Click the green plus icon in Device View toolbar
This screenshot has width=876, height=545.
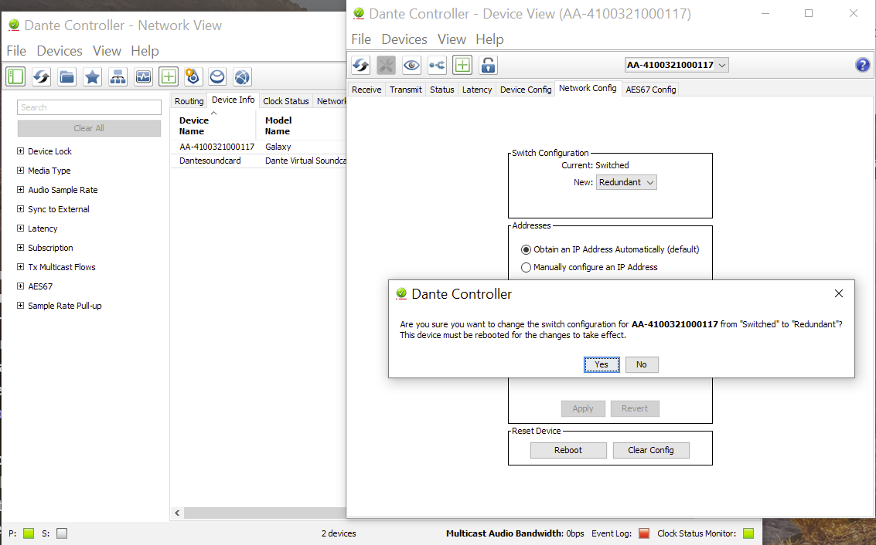coord(462,66)
